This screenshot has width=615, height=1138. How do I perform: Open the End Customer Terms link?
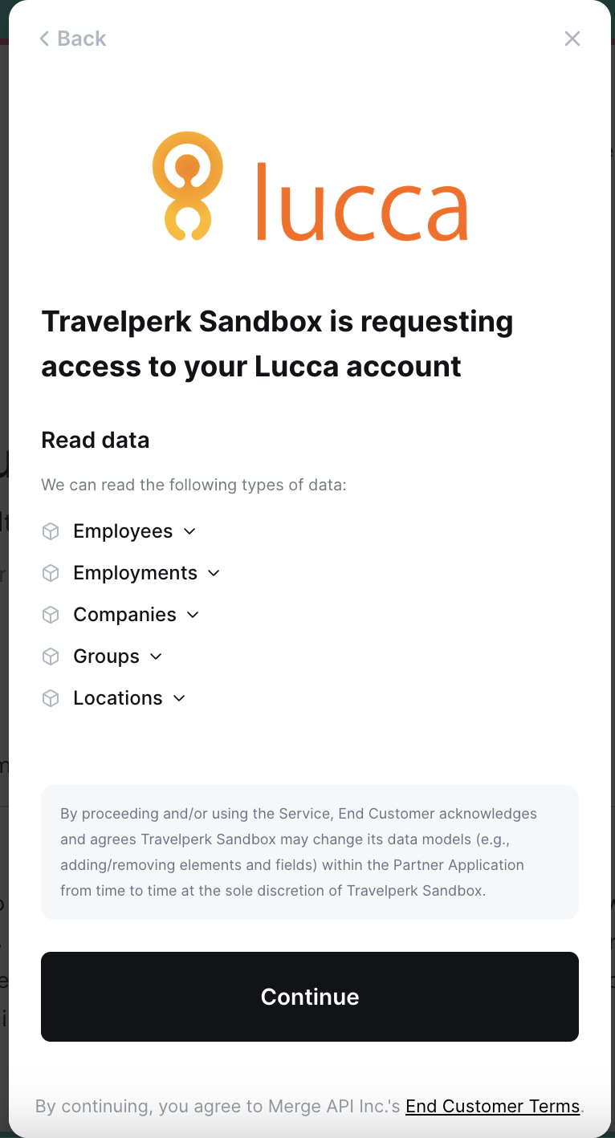pyautogui.click(x=493, y=1106)
